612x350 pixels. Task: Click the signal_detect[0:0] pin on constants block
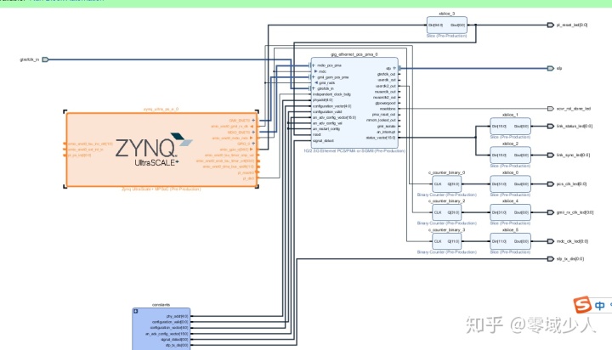click(x=174, y=340)
